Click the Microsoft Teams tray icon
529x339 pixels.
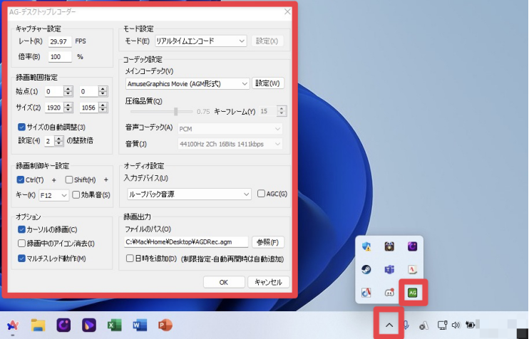click(x=389, y=270)
